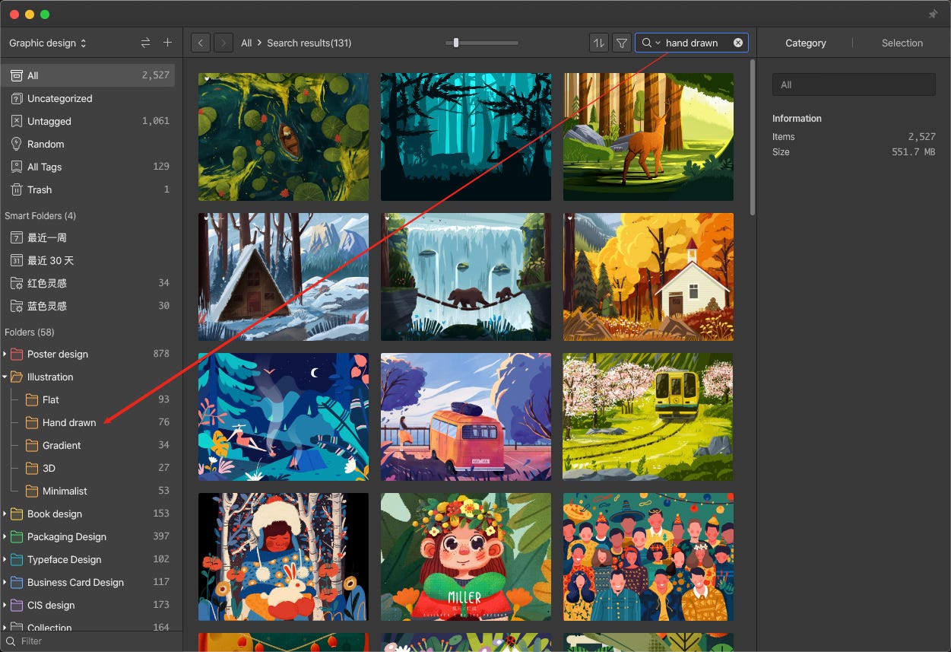
Task: Select the girl with rabbit illustration
Action: 284,557
